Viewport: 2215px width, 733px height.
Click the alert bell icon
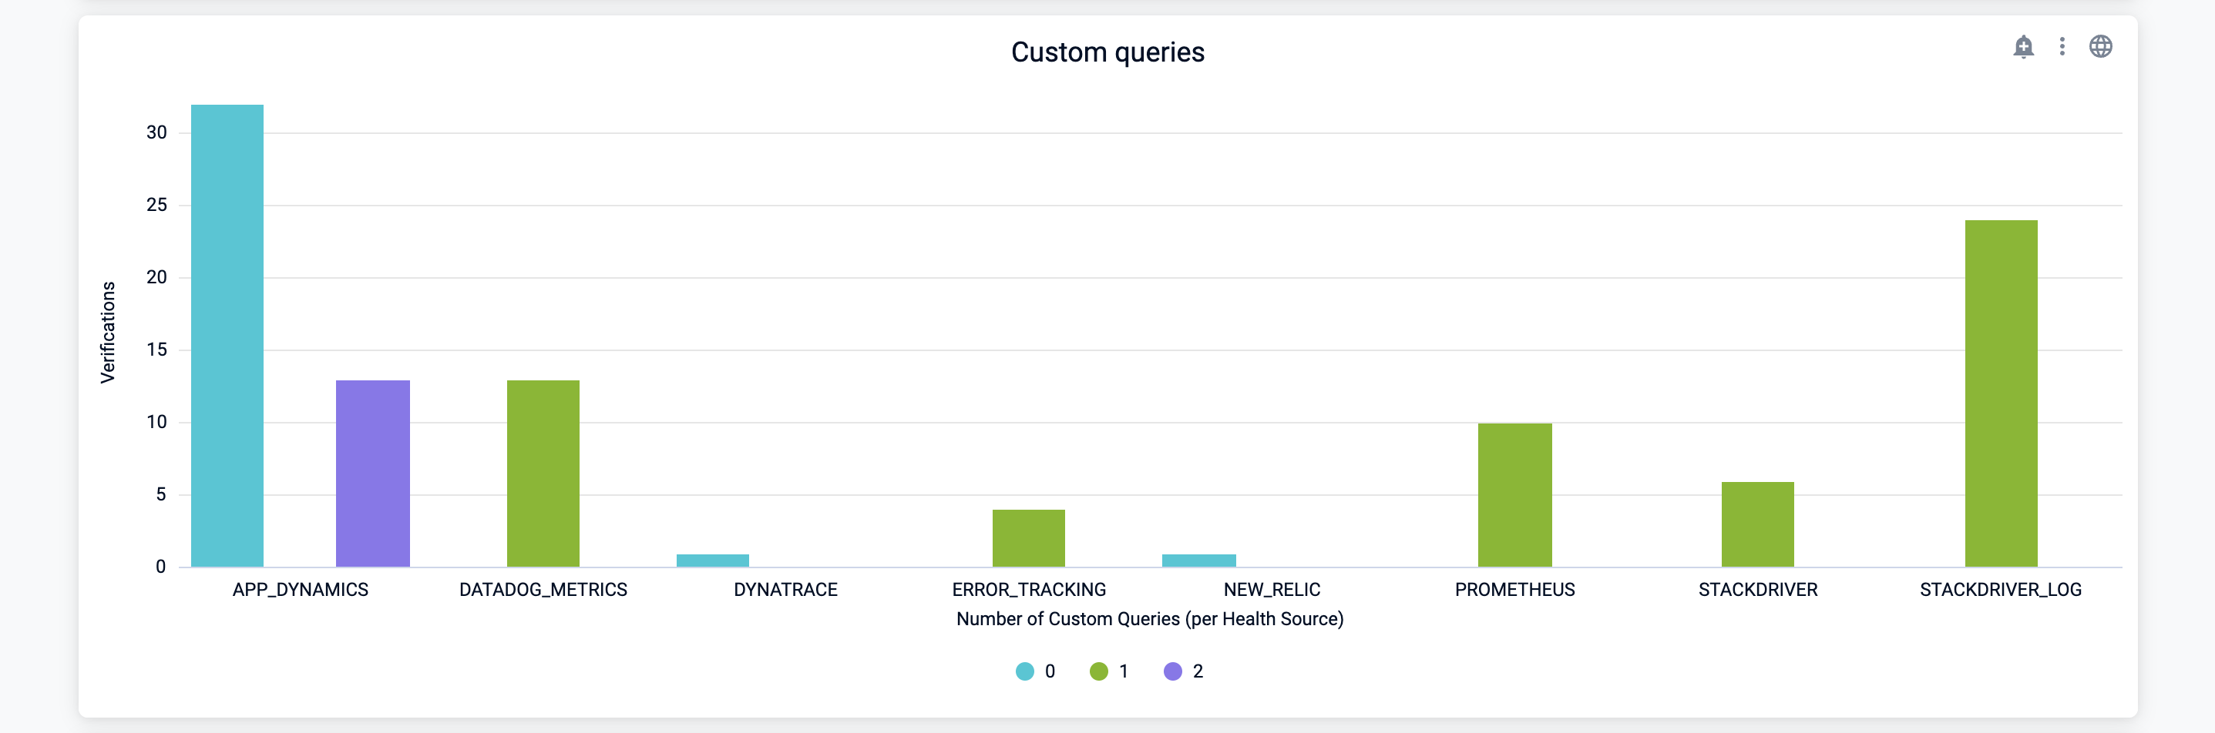pos(2023,46)
